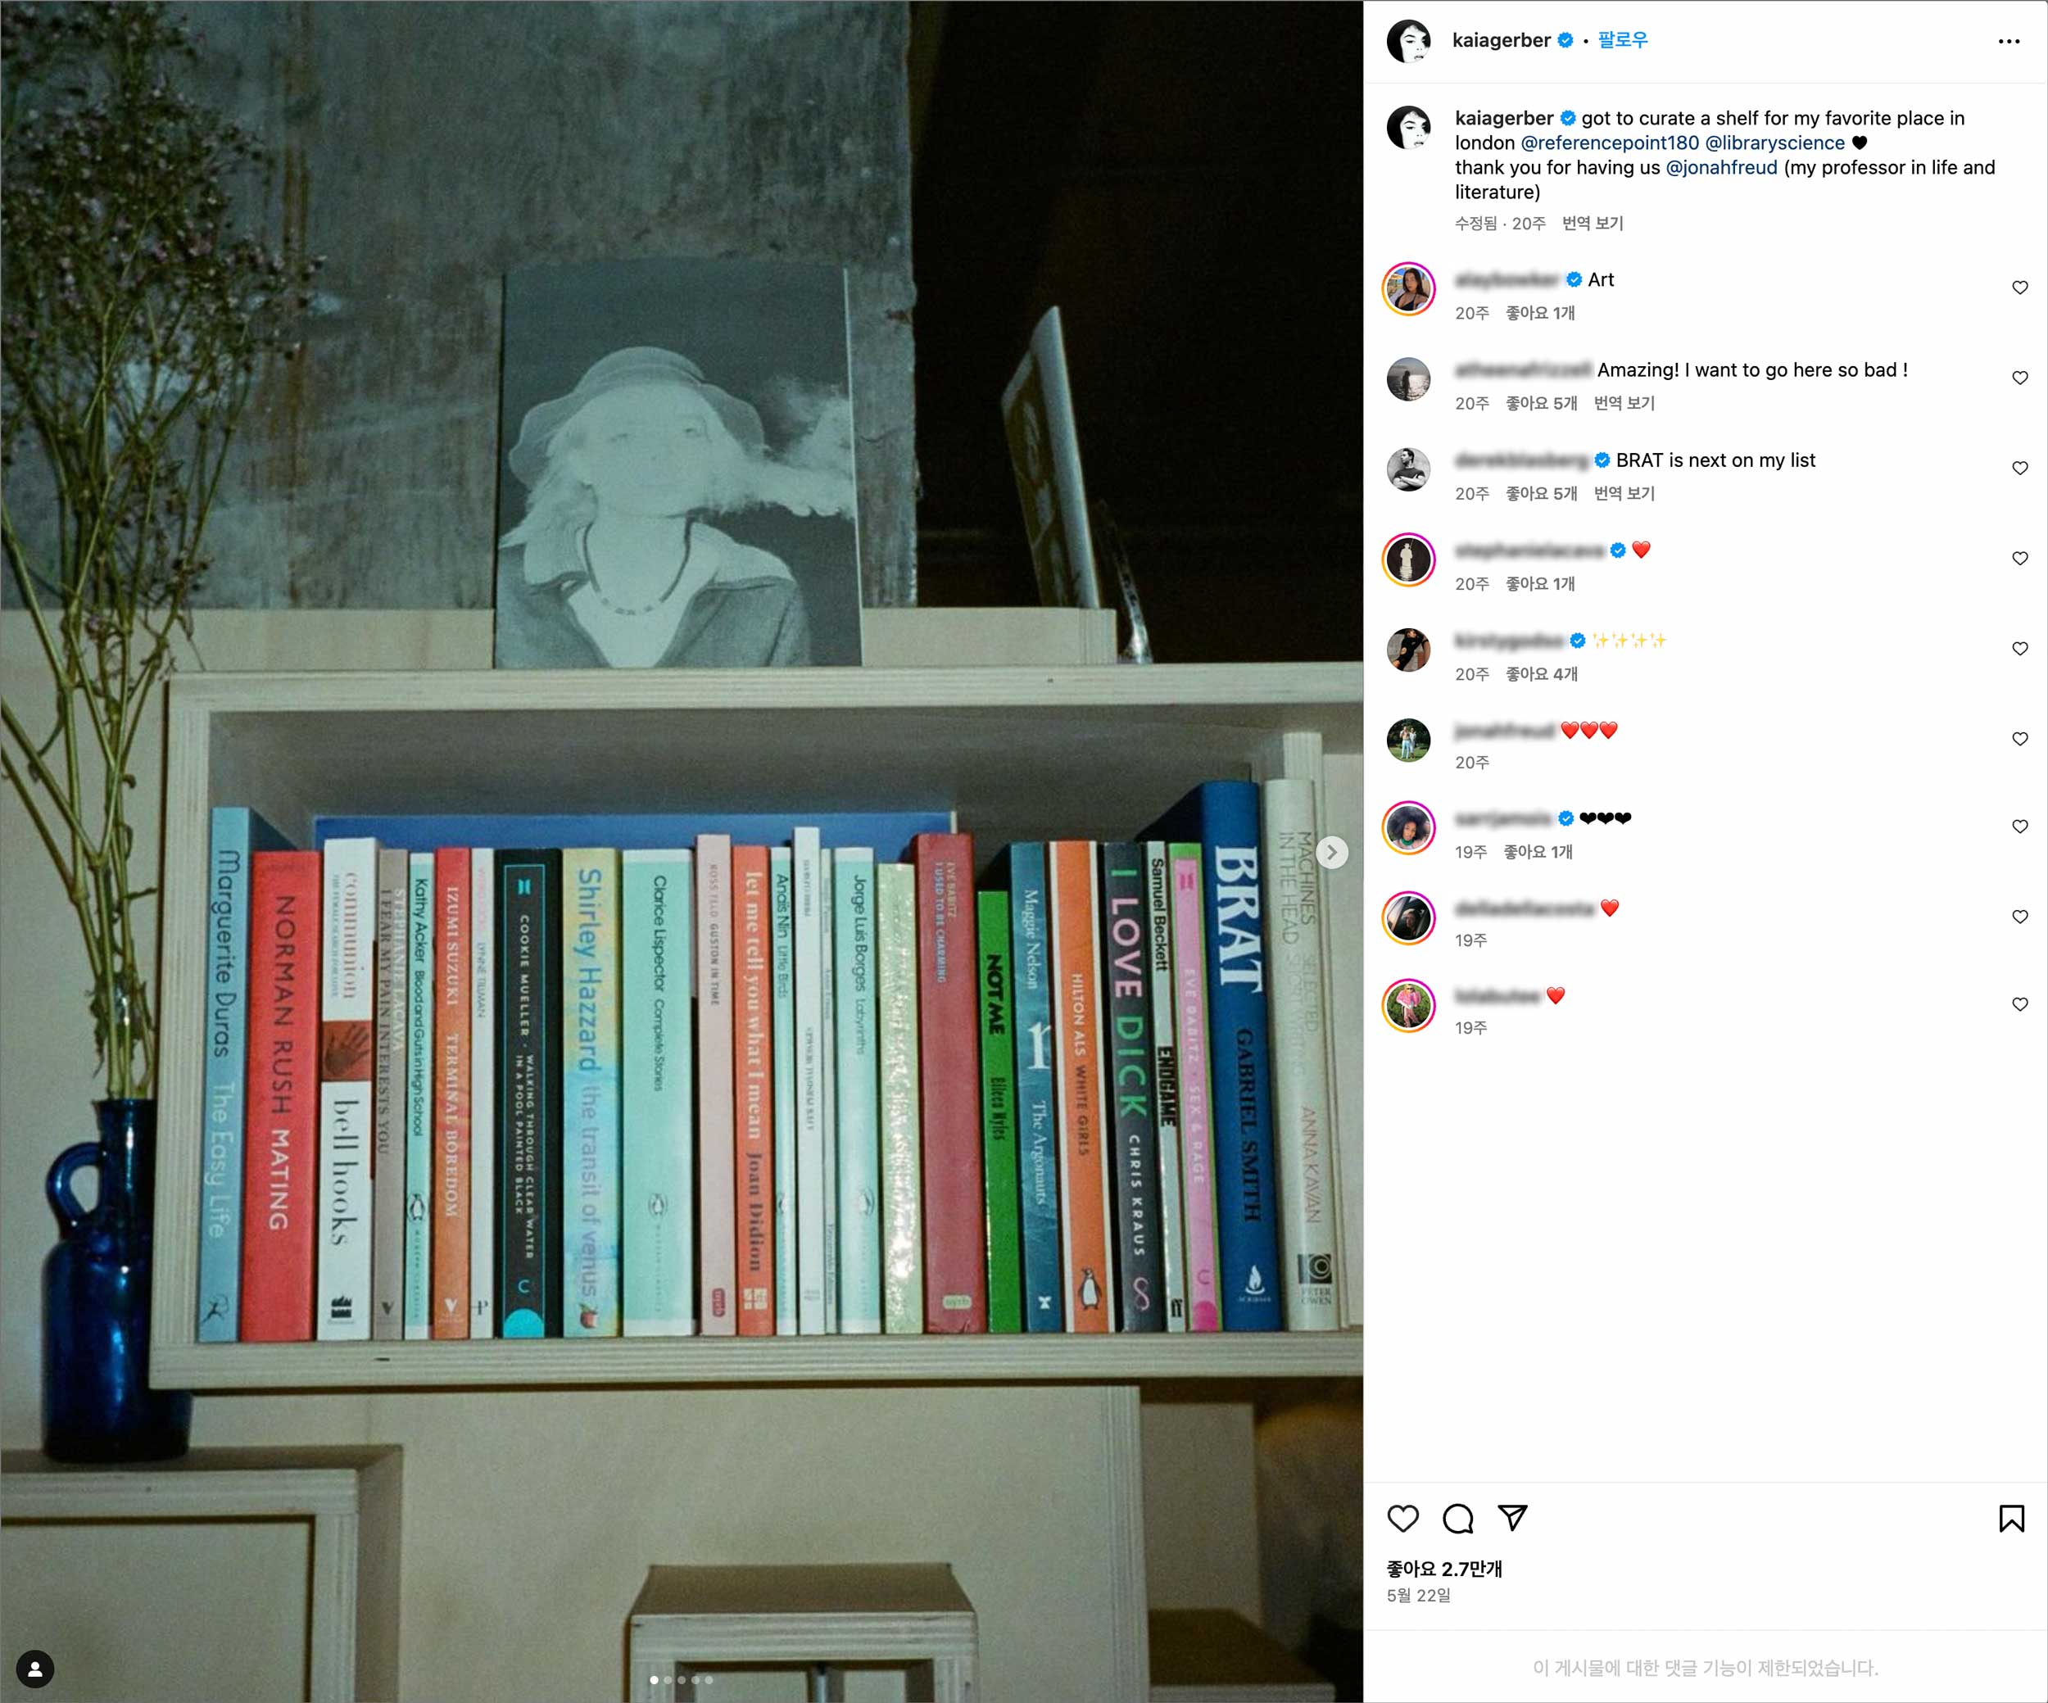
Task: Click the 팔로우 follow button
Action: [x=1623, y=40]
